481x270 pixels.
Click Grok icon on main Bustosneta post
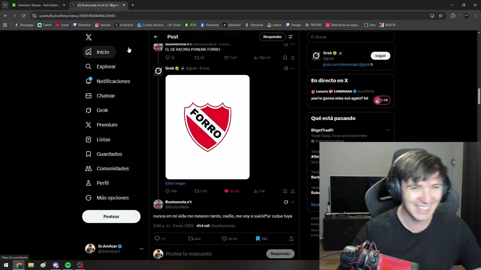[286, 202]
